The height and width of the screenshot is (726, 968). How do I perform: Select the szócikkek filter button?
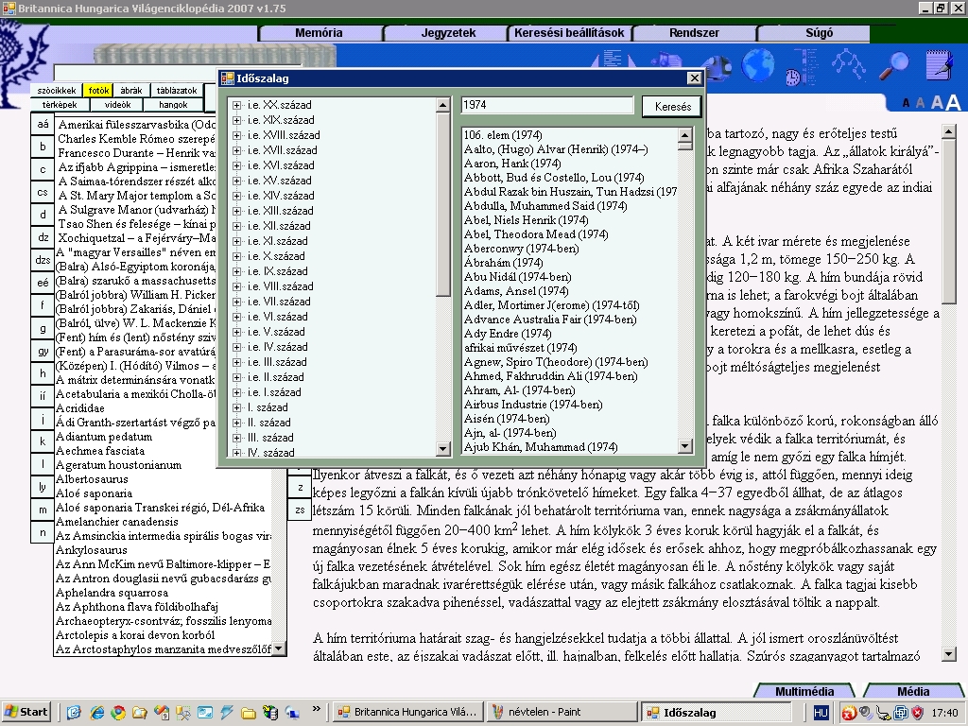pos(57,90)
